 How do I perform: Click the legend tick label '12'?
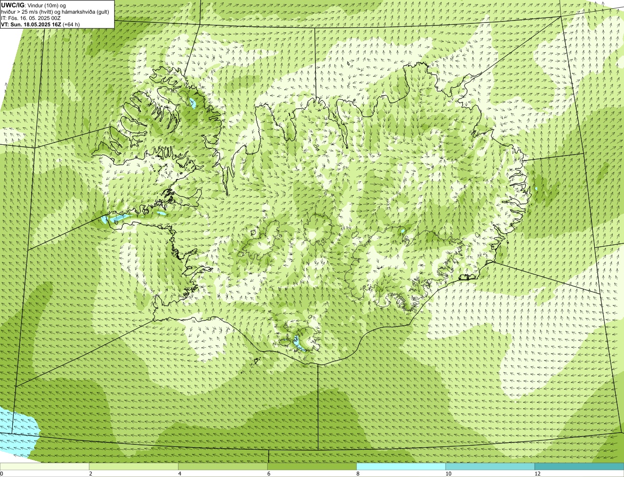pyautogui.click(x=537, y=474)
